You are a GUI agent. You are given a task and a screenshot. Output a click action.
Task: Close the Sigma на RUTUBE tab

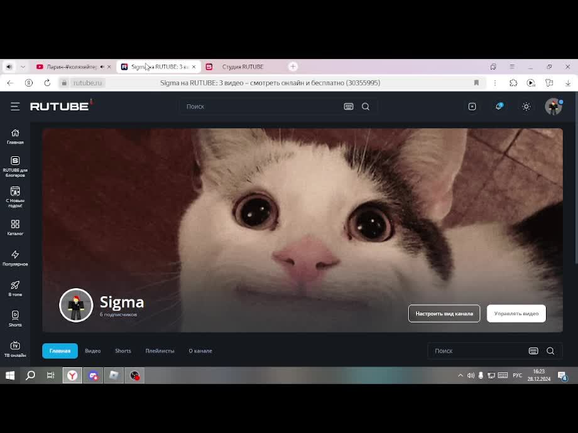click(194, 67)
